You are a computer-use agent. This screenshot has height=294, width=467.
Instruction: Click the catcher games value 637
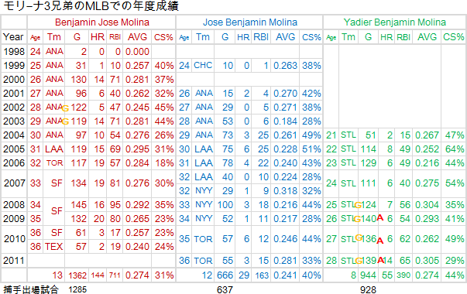click(x=225, y=289)
